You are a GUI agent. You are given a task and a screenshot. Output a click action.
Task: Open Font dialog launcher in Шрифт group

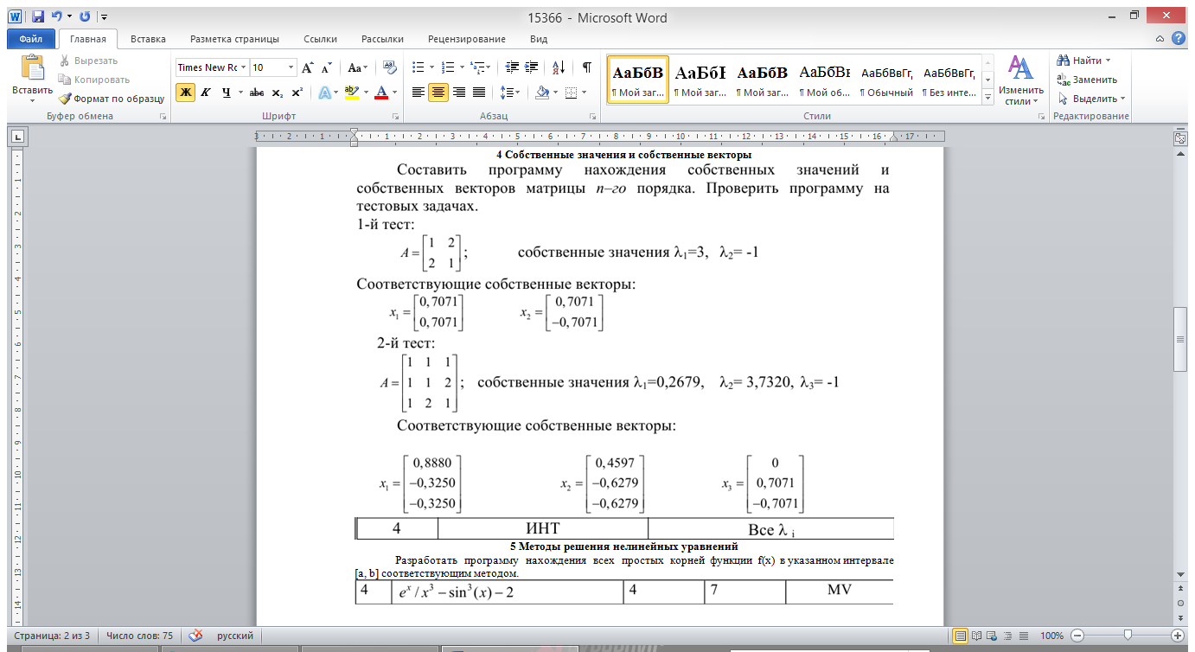(x=396, y=116)
